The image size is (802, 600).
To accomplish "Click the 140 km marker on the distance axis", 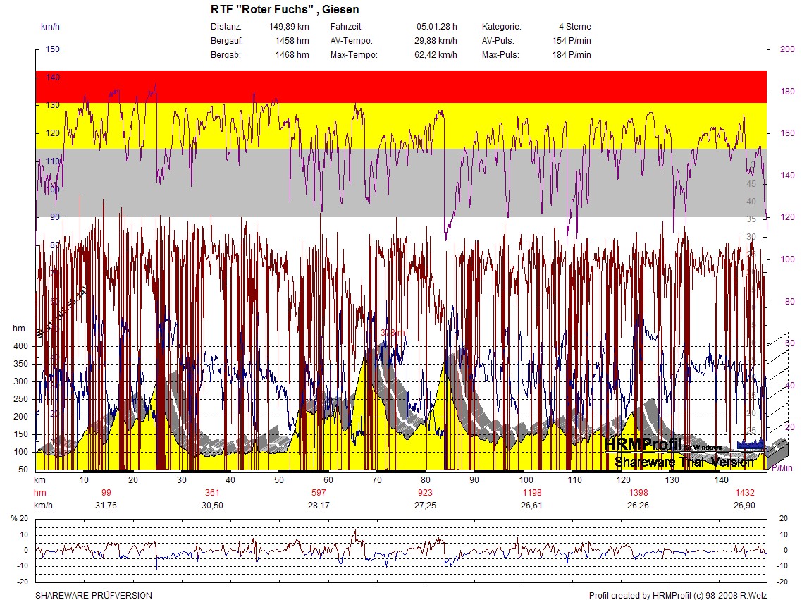I will tap(721, 480).
